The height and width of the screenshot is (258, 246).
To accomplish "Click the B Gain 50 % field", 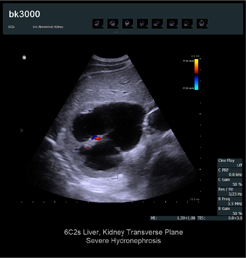I will (x=230, y=211).
